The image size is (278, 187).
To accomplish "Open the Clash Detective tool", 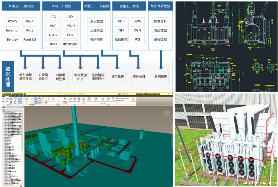I will click(83, 100).
